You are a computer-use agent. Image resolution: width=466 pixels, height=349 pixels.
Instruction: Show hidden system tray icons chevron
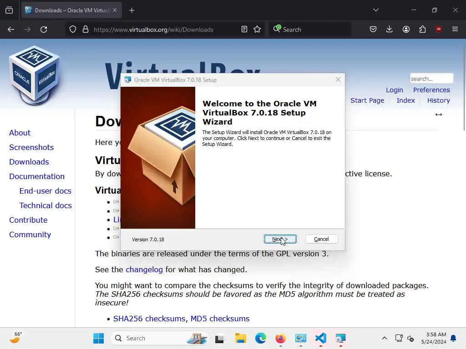click(384, 338)
